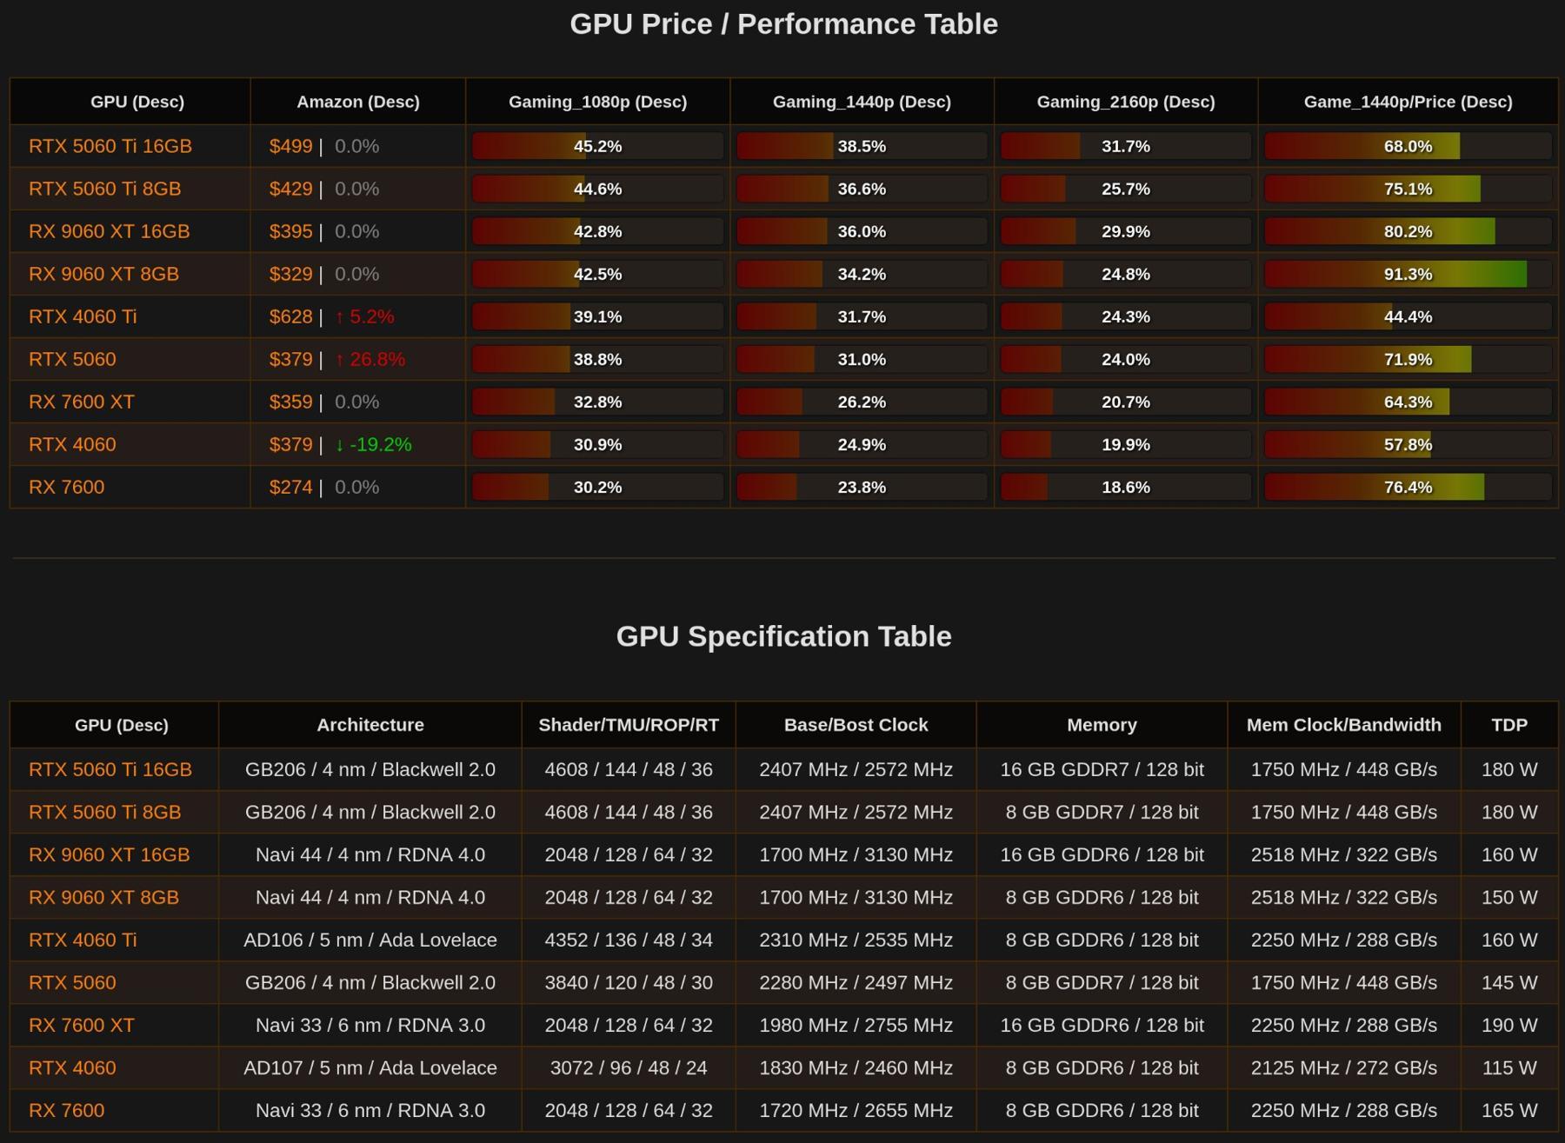Click the $329 Amazon price
Viewport: 1565px width, 1143px height.
click(290, 274)
